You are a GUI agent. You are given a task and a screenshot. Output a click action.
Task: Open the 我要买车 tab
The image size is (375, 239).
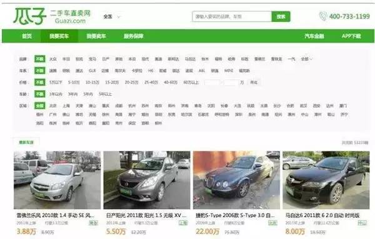click(59, 36)
